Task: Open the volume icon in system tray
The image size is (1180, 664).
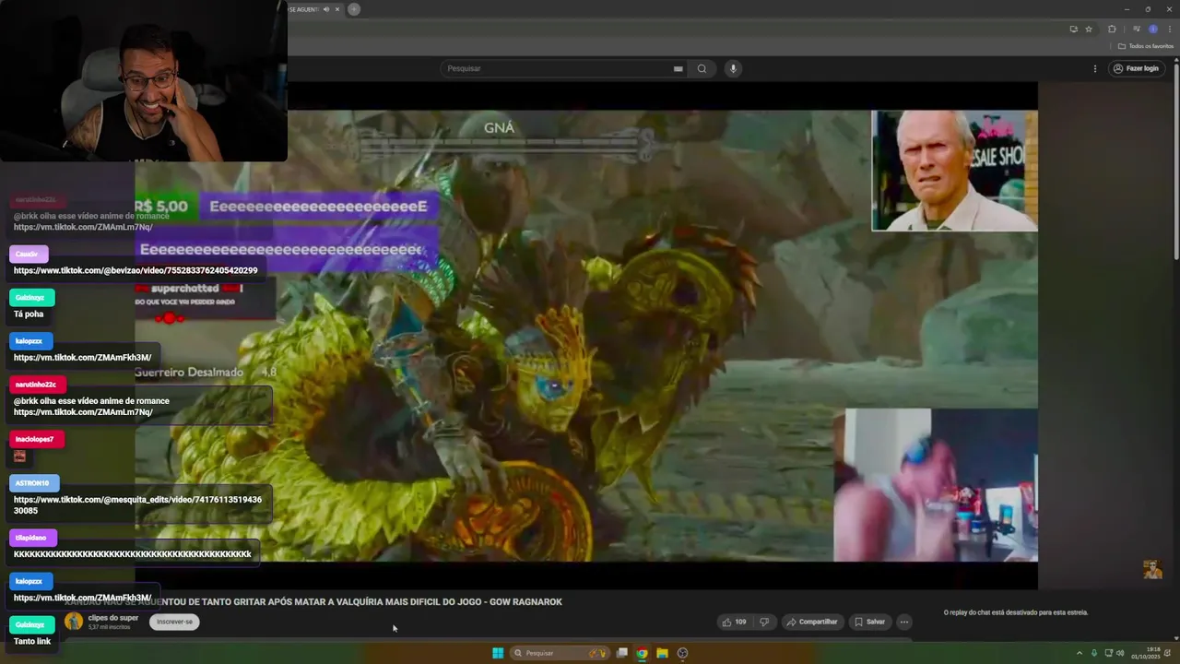Action: (x=1120, y=653)
